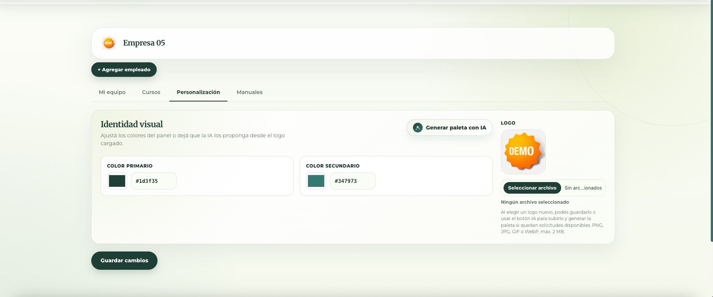
Task: Save settings with Guardar cambios
Action: [x=124, y=261]
